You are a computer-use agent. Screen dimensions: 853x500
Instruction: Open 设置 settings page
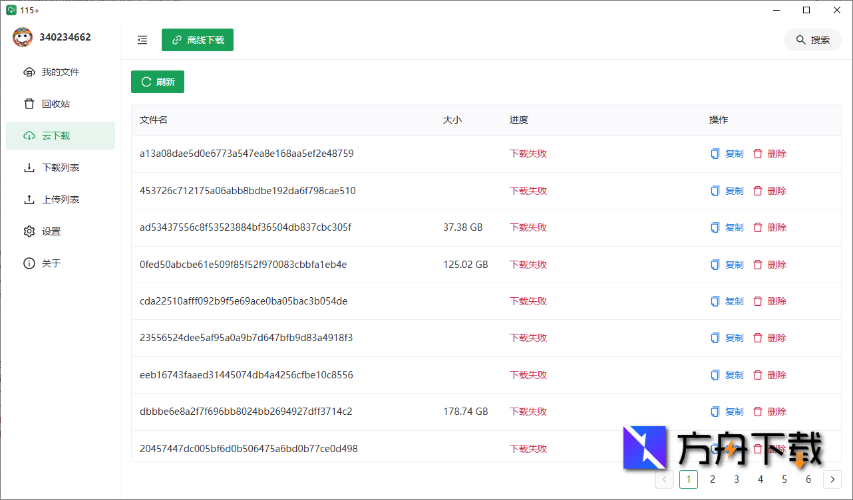point(51,231)
